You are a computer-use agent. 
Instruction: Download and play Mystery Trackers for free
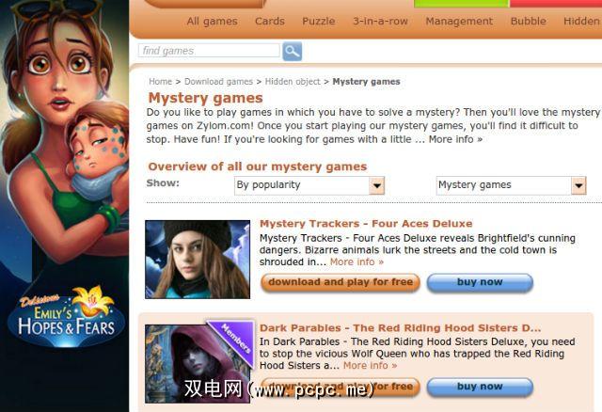341,282
